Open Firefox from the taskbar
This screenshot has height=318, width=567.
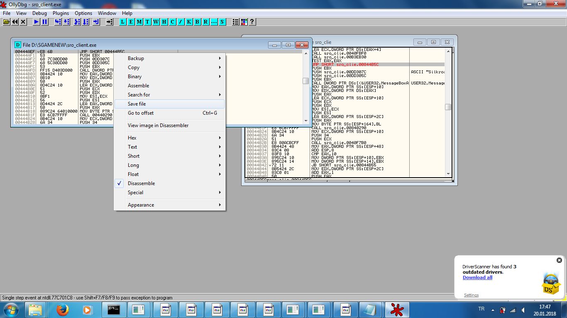(x=62, y=310)
